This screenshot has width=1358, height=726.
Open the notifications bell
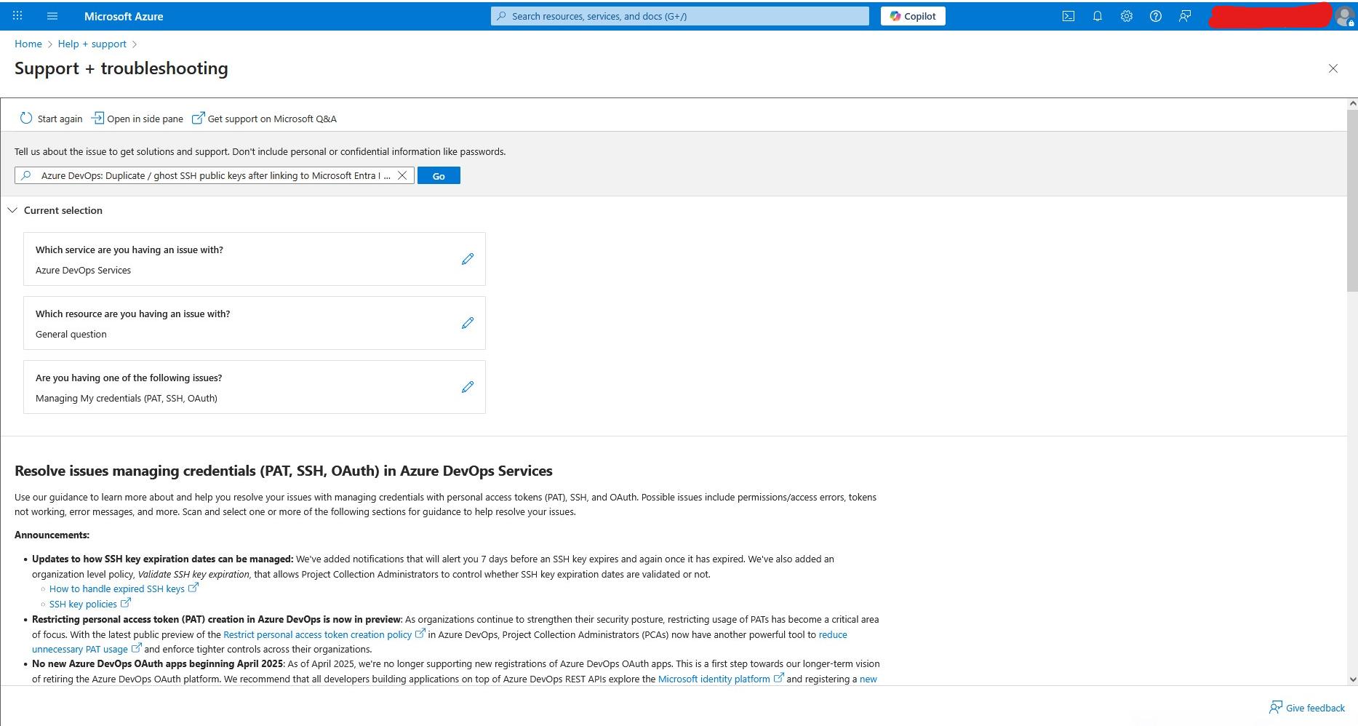(1098, 16)
